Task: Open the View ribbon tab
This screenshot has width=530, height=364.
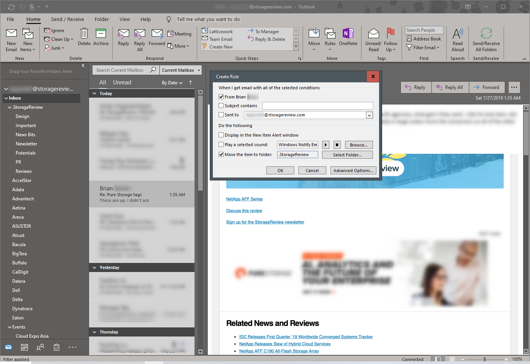Action: point(125,19)
